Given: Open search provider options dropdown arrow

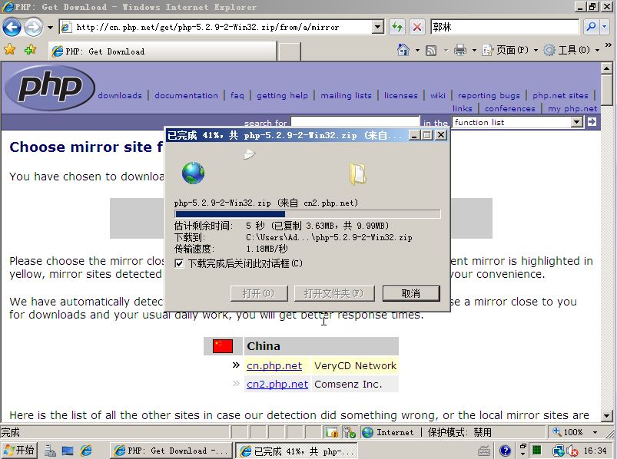Looking at the screenshot, I should (605, 27).
